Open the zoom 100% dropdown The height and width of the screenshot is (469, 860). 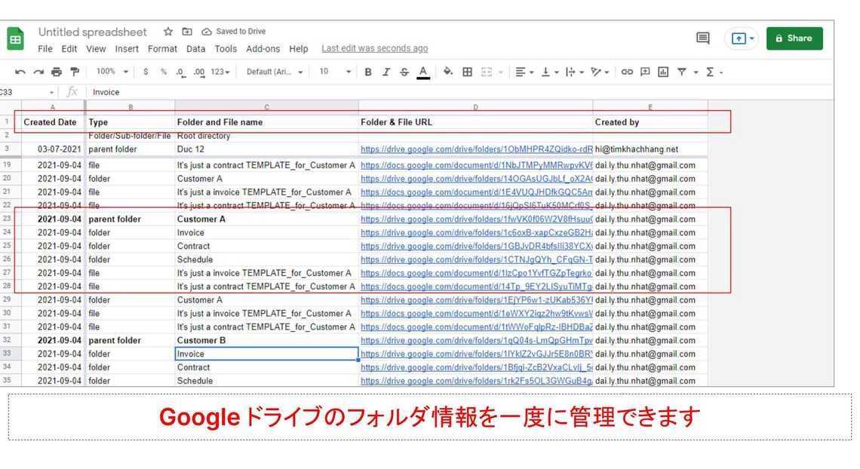[112, 72]
